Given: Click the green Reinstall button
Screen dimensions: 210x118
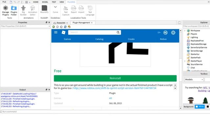Looking at the screenshot, I should point(115,78).
